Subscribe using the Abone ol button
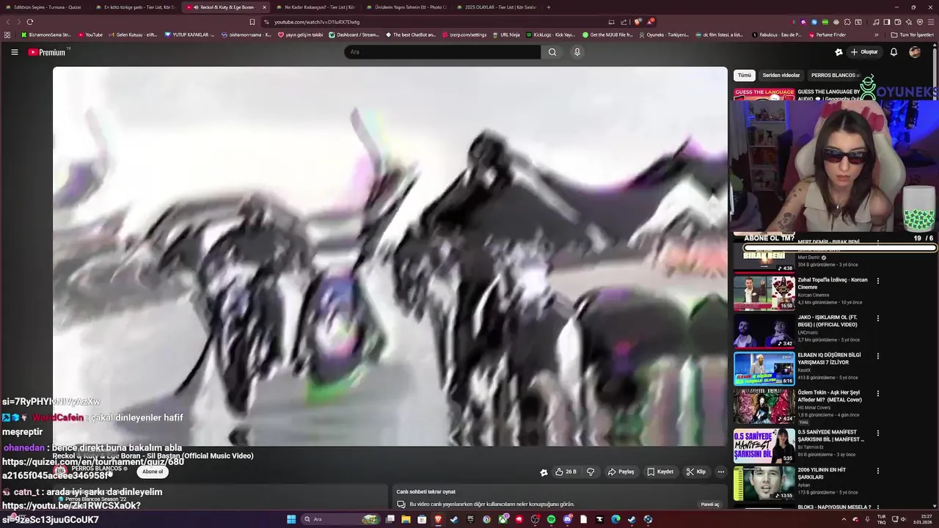 point(153,472)
